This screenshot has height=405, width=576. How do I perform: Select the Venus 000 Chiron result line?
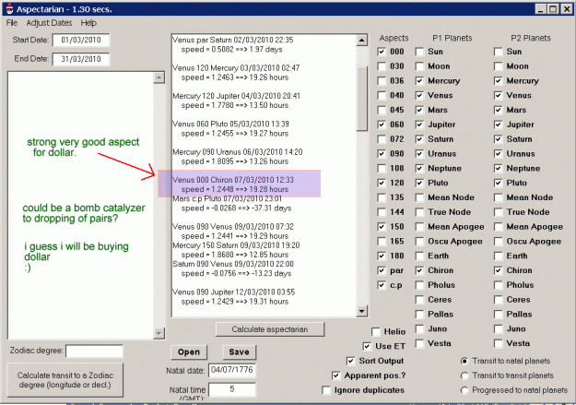point(233,180)
